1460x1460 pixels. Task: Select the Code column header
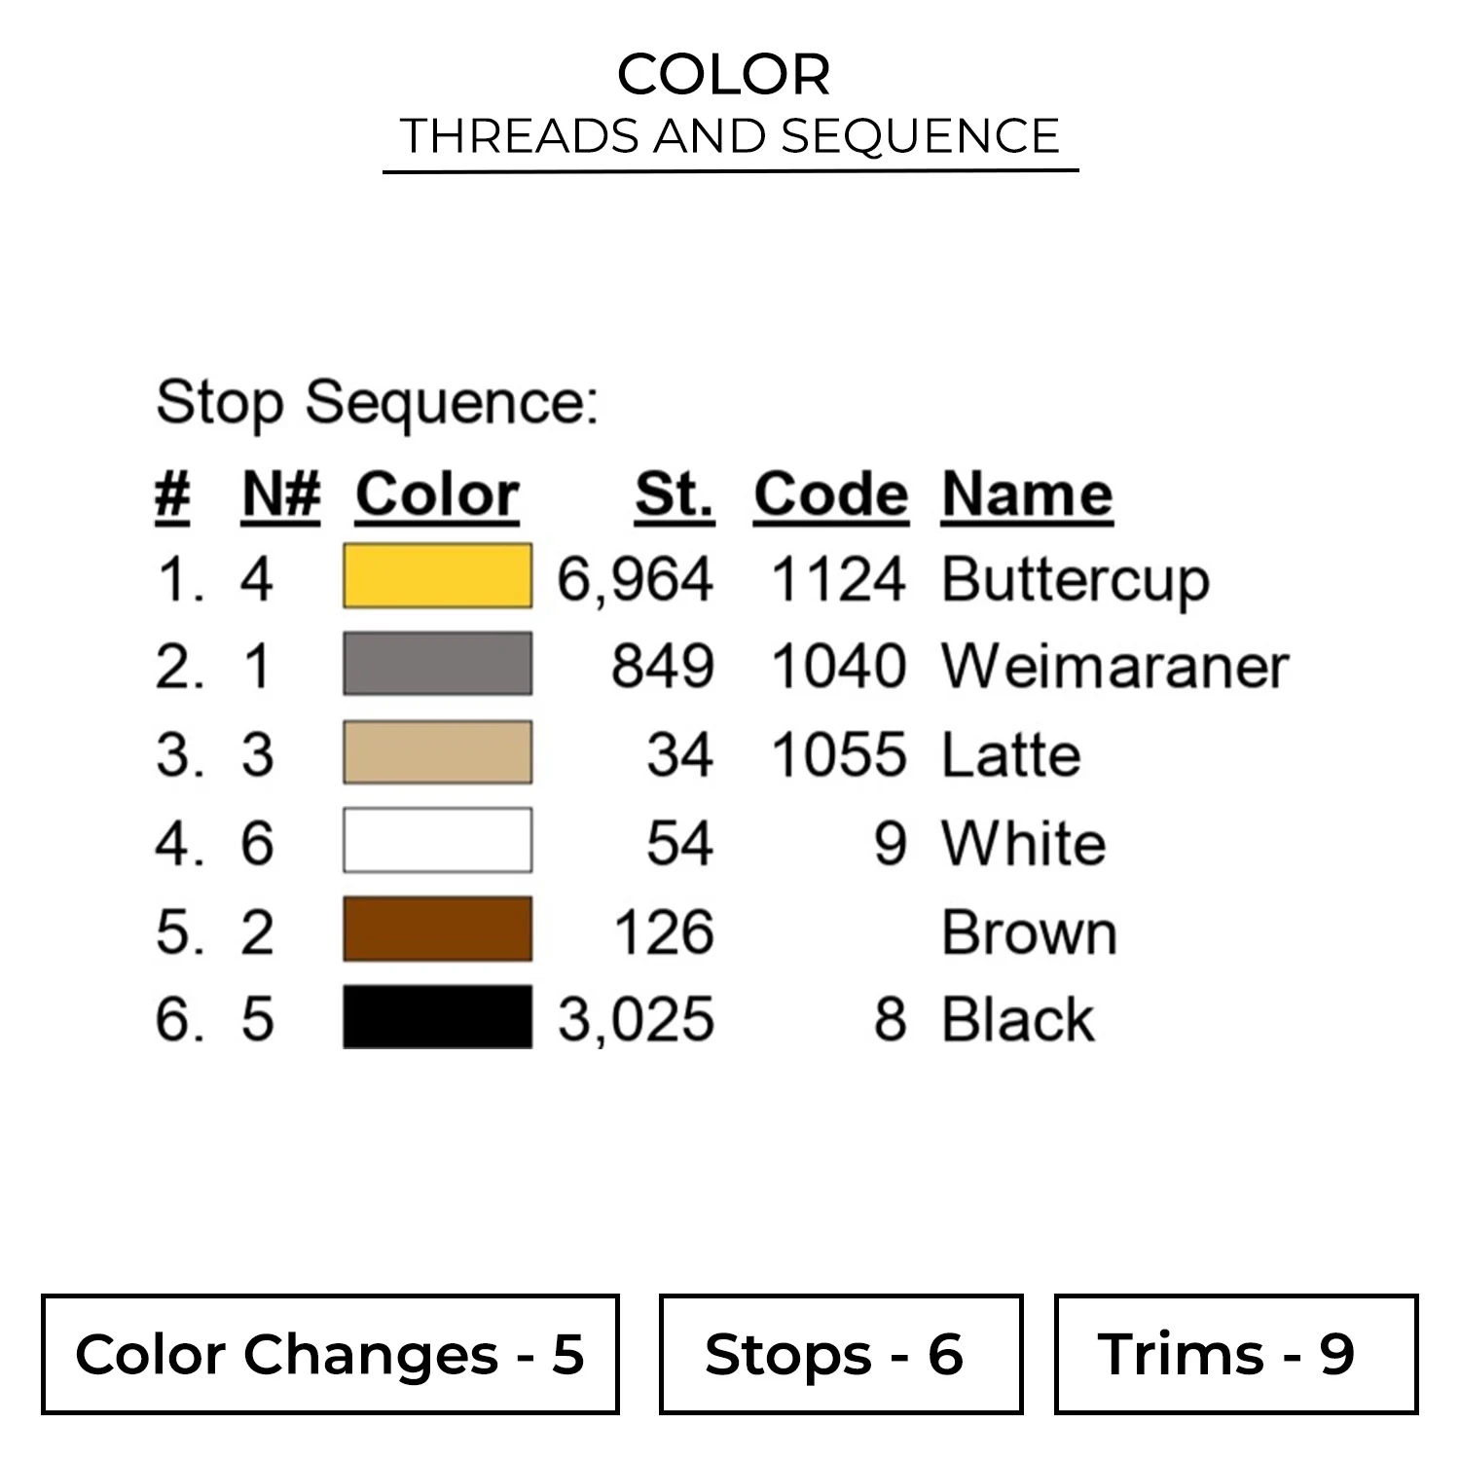[x=830, y=494]
